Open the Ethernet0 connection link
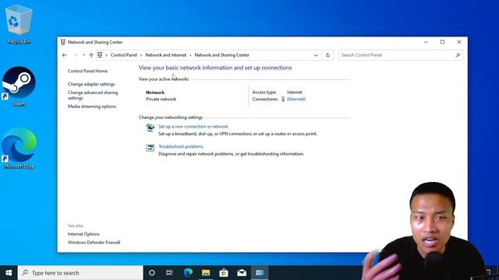Viewport: 499px width, 280px height. click(x=296, y=99)
